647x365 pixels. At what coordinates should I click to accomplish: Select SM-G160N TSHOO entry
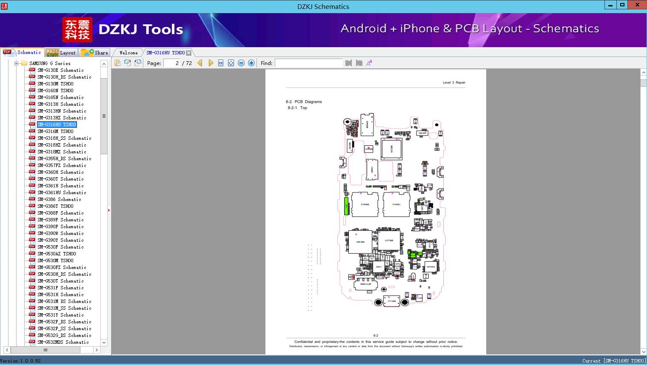pyautogui.click(x=55, y=91)
